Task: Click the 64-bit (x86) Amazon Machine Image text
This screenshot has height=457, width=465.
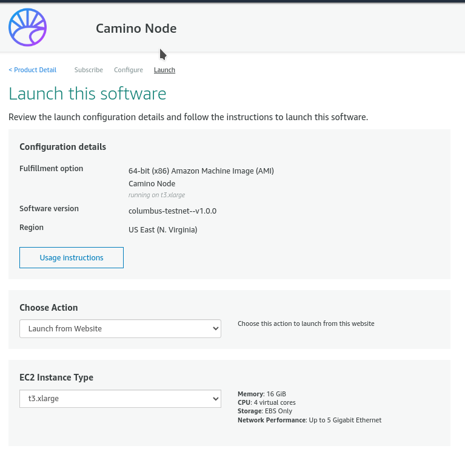Action: [201, 171]
